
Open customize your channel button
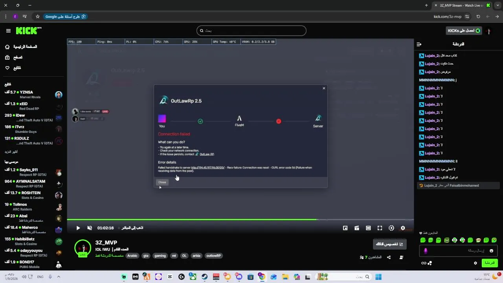(x=389, y=244)
